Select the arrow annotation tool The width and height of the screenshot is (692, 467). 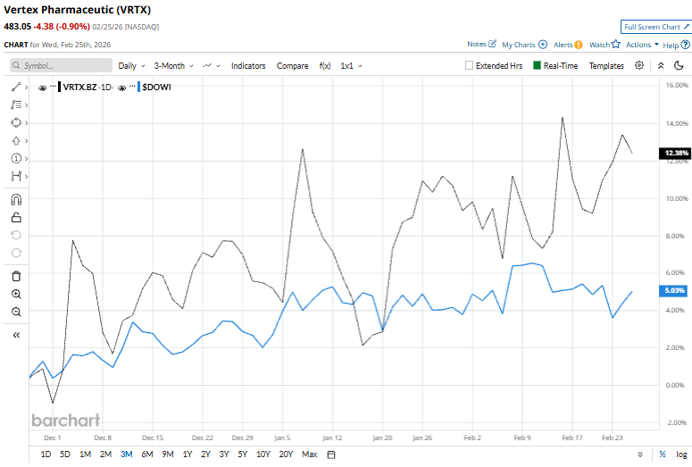pos(16,141)
